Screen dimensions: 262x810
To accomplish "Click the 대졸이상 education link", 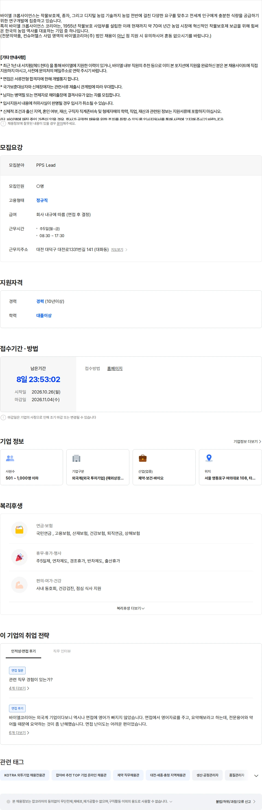I will pyautogui.click(x=44, y=315).
